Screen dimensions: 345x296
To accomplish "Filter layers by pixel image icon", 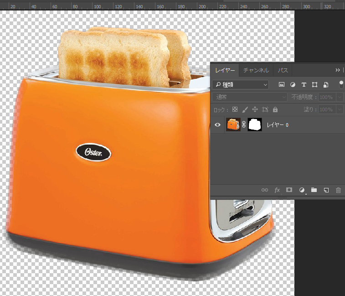I will coord(281,84).
